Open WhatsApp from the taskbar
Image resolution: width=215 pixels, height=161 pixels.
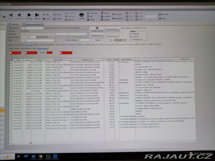point(48,156)
